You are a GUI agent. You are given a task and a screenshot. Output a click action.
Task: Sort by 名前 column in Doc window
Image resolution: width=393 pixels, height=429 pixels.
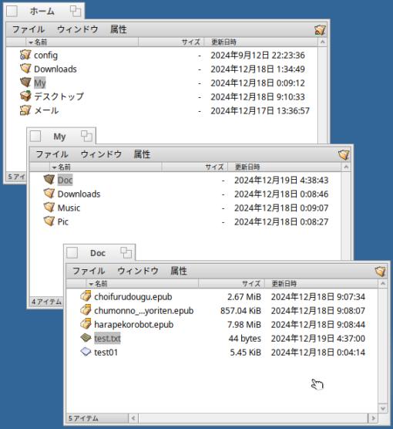coord(143,284)
